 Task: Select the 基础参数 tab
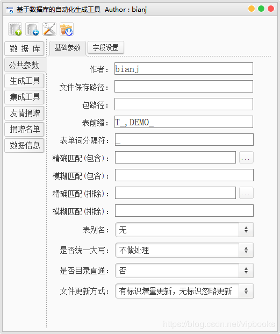(67, 48)
